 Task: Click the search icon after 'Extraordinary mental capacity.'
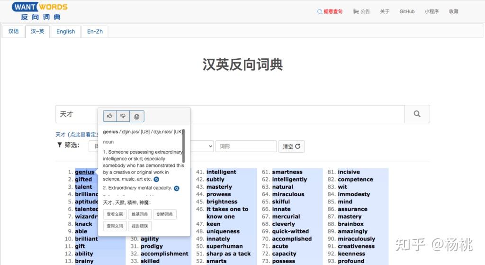coord(177,188)
